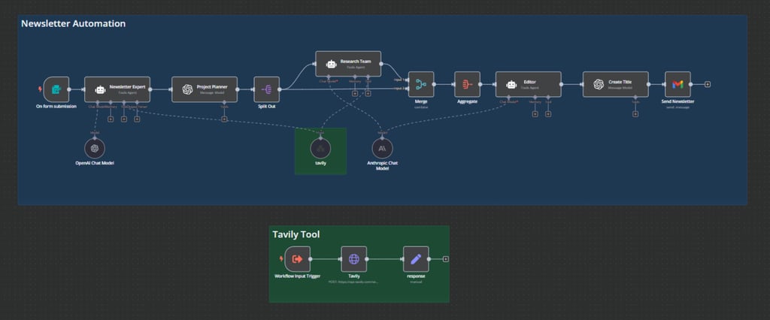Click the 'Anthropic Chat Model' label

[x=382, y=166]
